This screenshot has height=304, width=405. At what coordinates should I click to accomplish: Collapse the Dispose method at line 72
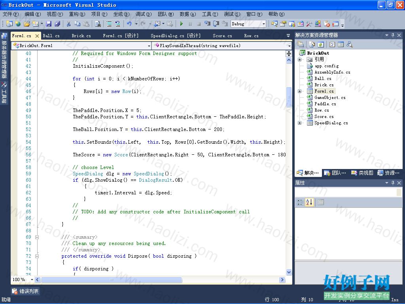[37, 256]
